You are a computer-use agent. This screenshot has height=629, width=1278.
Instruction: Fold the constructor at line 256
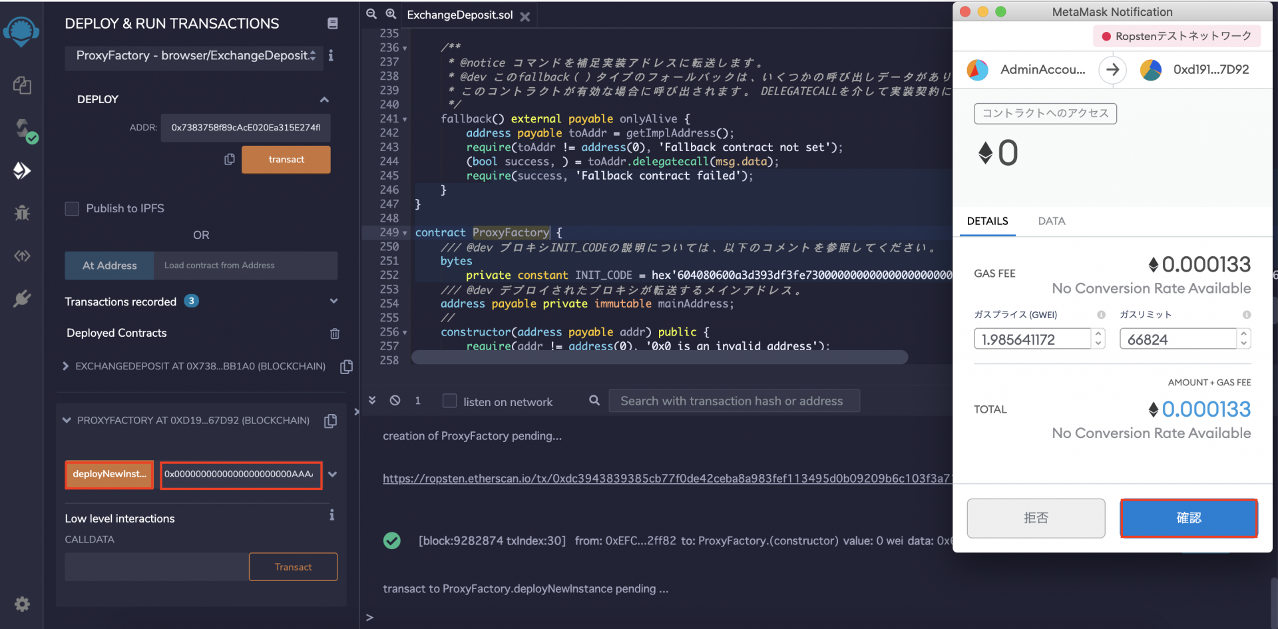point(405,333)
